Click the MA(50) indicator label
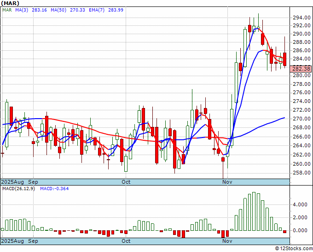Image resolution: width=313 pixels, height=252 pixels. coord(58,10)
